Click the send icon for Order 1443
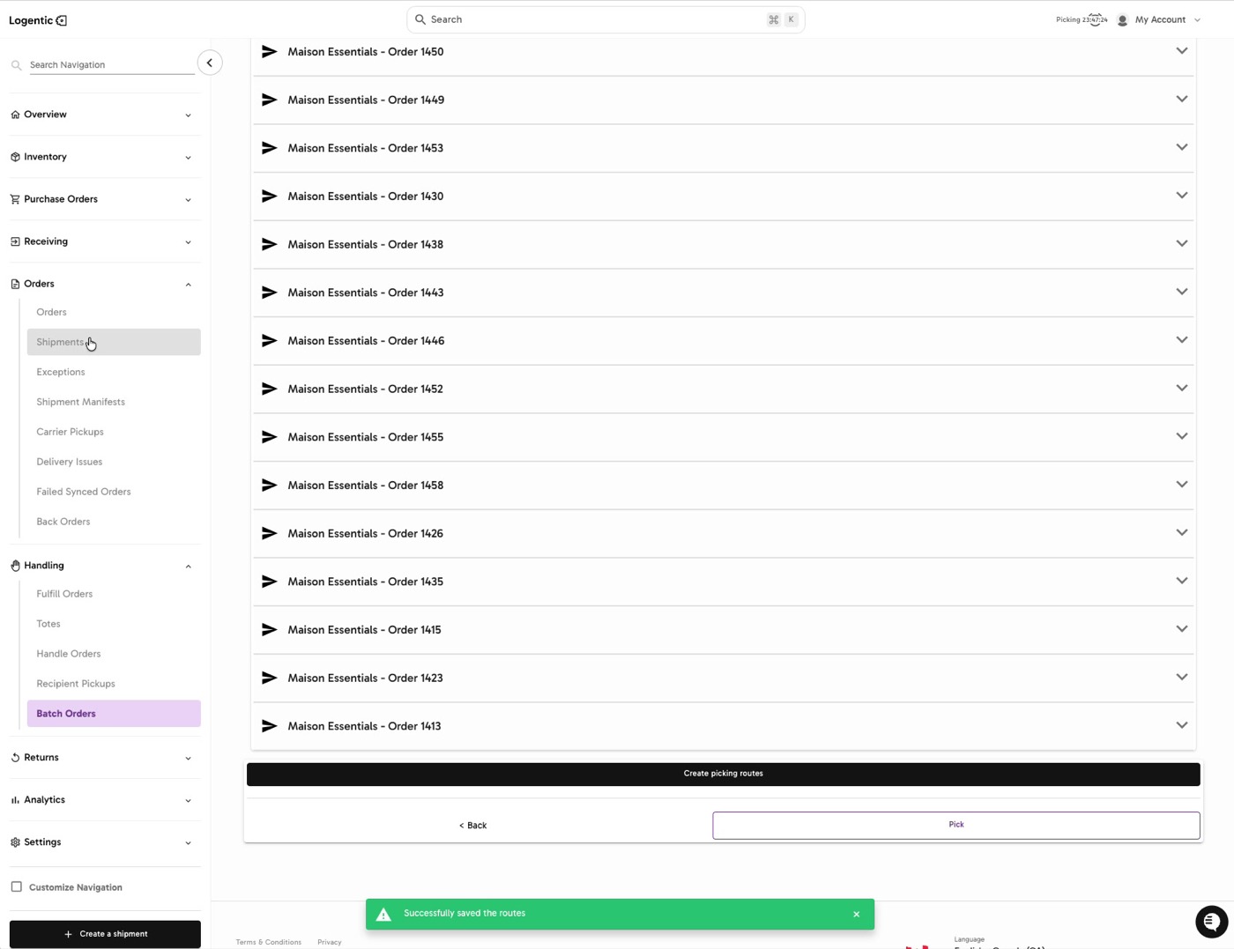Image resolution: width=1234 pixels, height=949 pixels. pos(270,293)
